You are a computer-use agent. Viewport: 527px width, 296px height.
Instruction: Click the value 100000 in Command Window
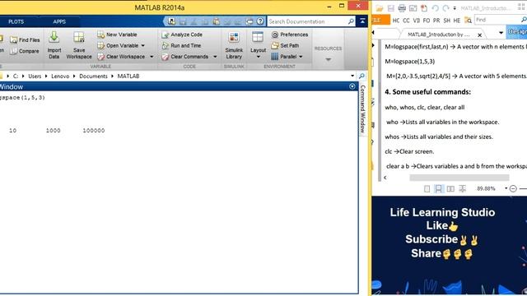94,131
